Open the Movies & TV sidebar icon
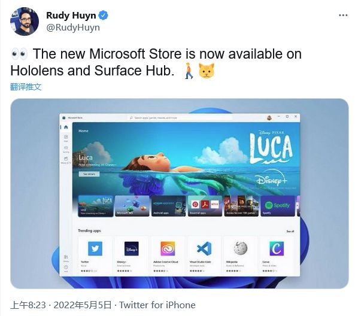The image size is (358, 316). click(66, 160)
